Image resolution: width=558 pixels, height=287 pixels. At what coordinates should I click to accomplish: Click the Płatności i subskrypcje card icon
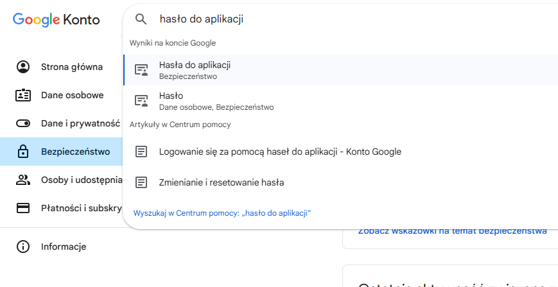tap(23, 208)
